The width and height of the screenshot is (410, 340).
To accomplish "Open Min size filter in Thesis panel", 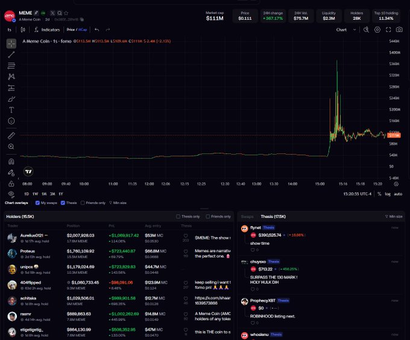I will point(394,217).
